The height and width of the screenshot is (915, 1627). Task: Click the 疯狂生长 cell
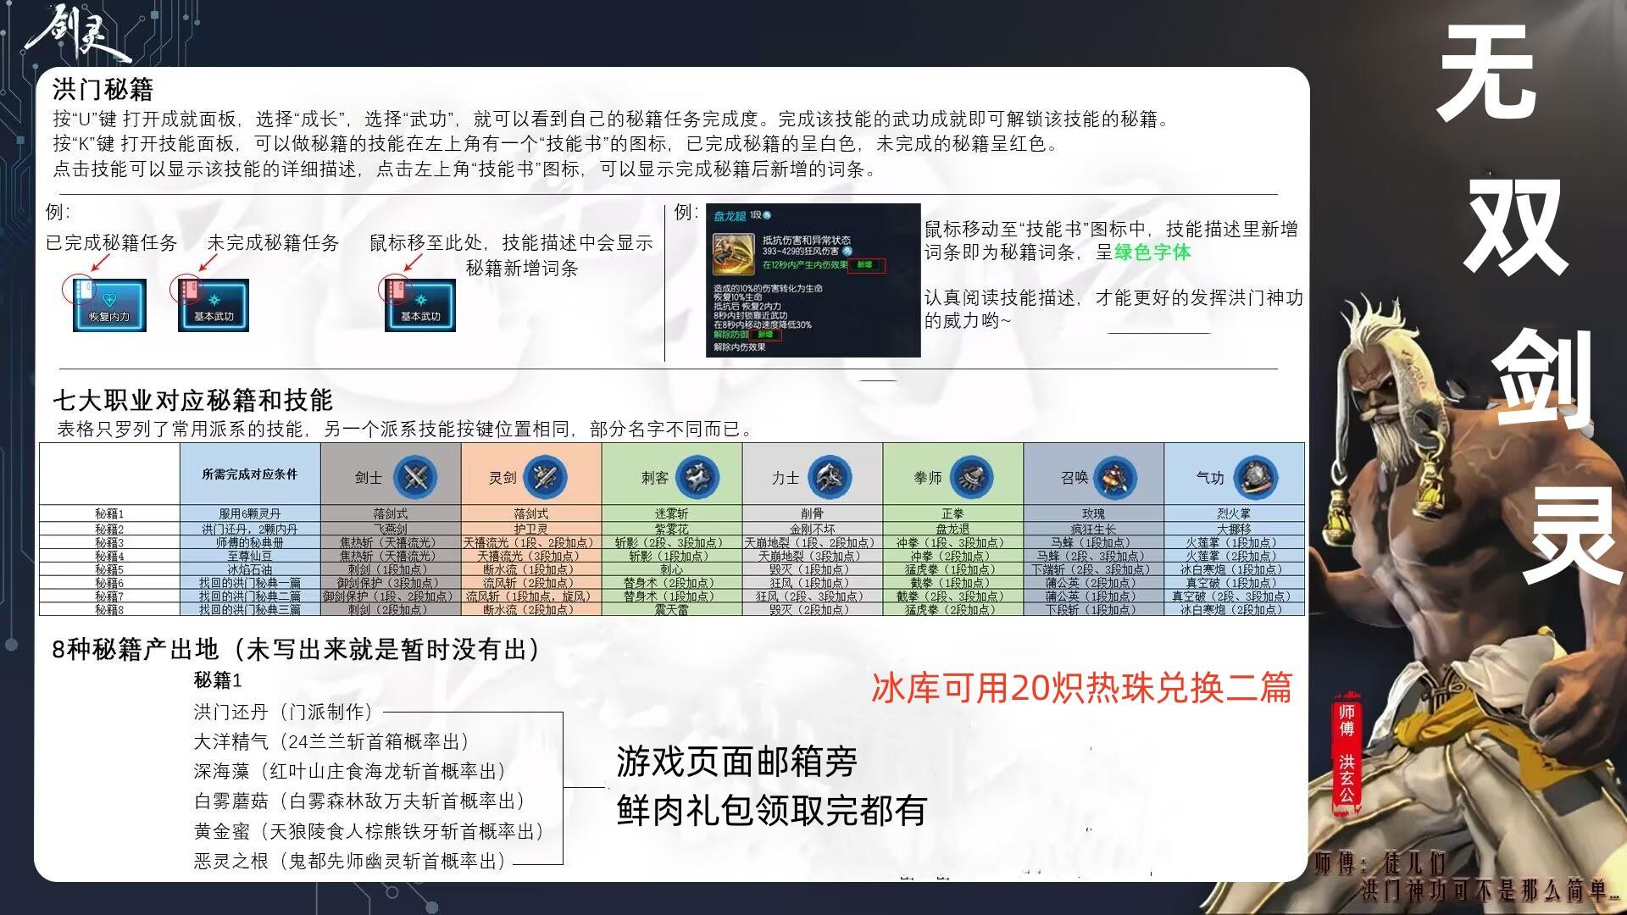[1094, 529]
